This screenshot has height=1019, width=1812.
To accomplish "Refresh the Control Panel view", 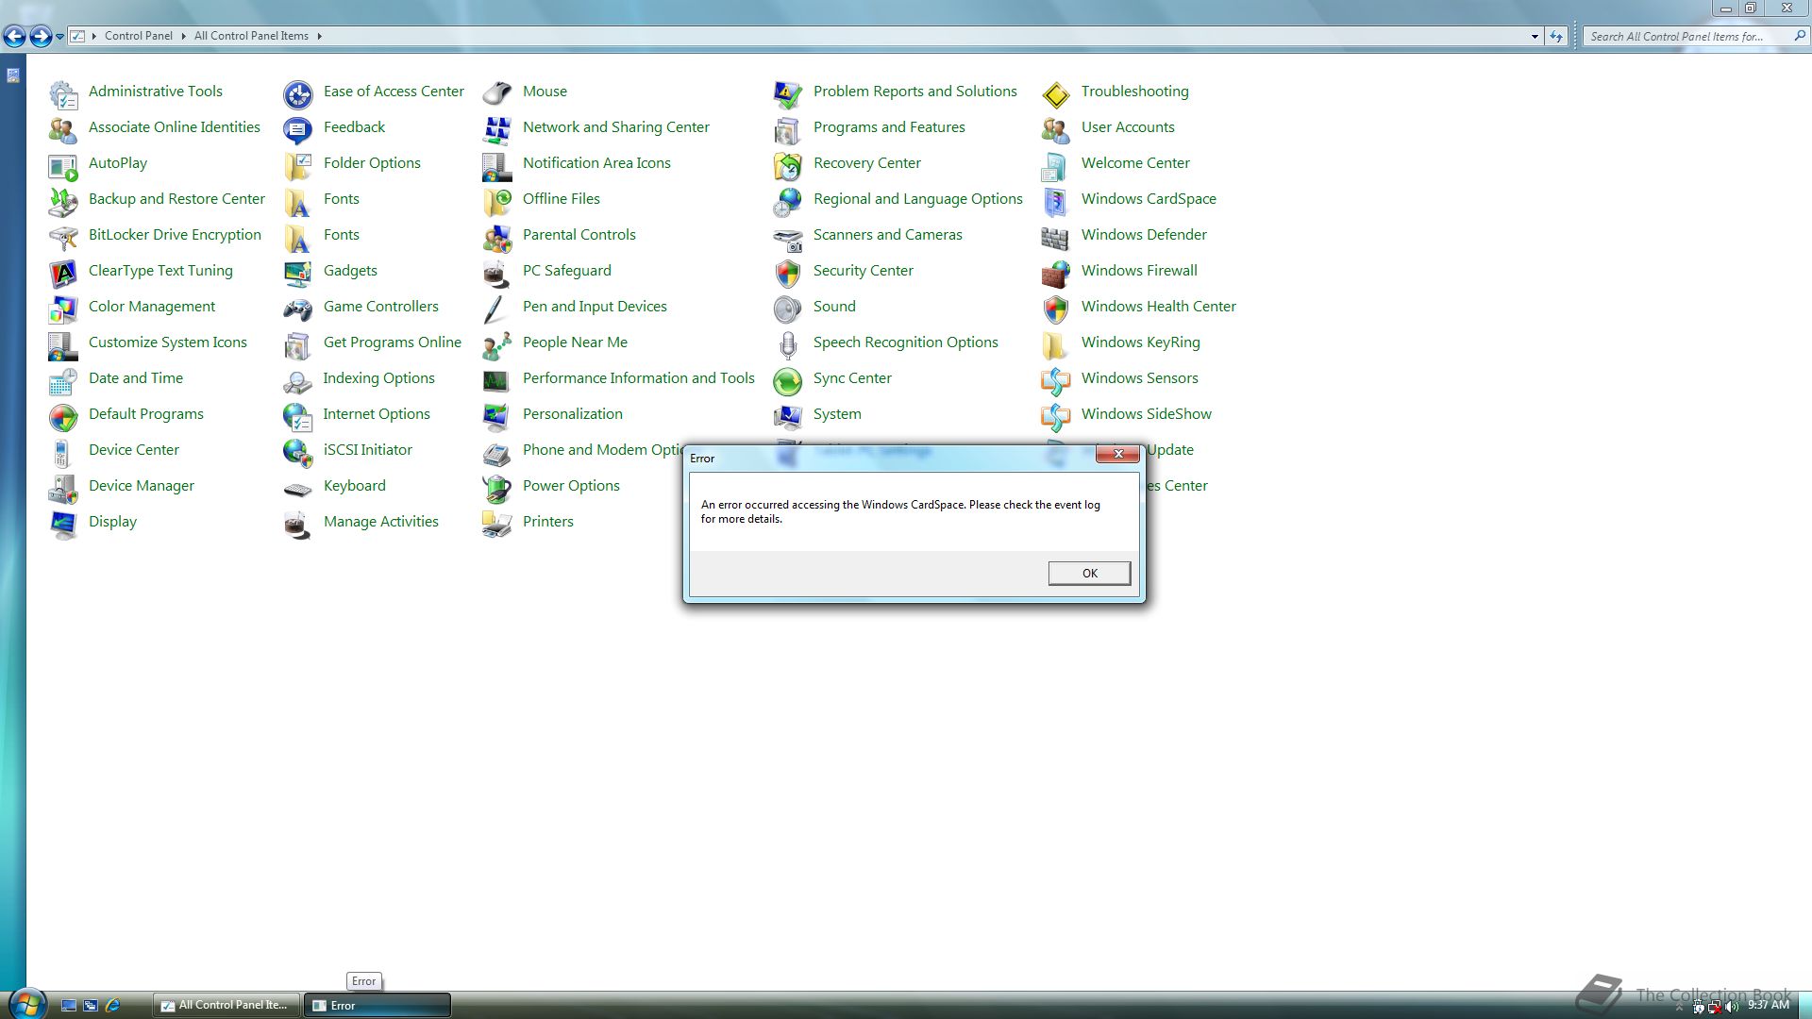I will 1555,37.
